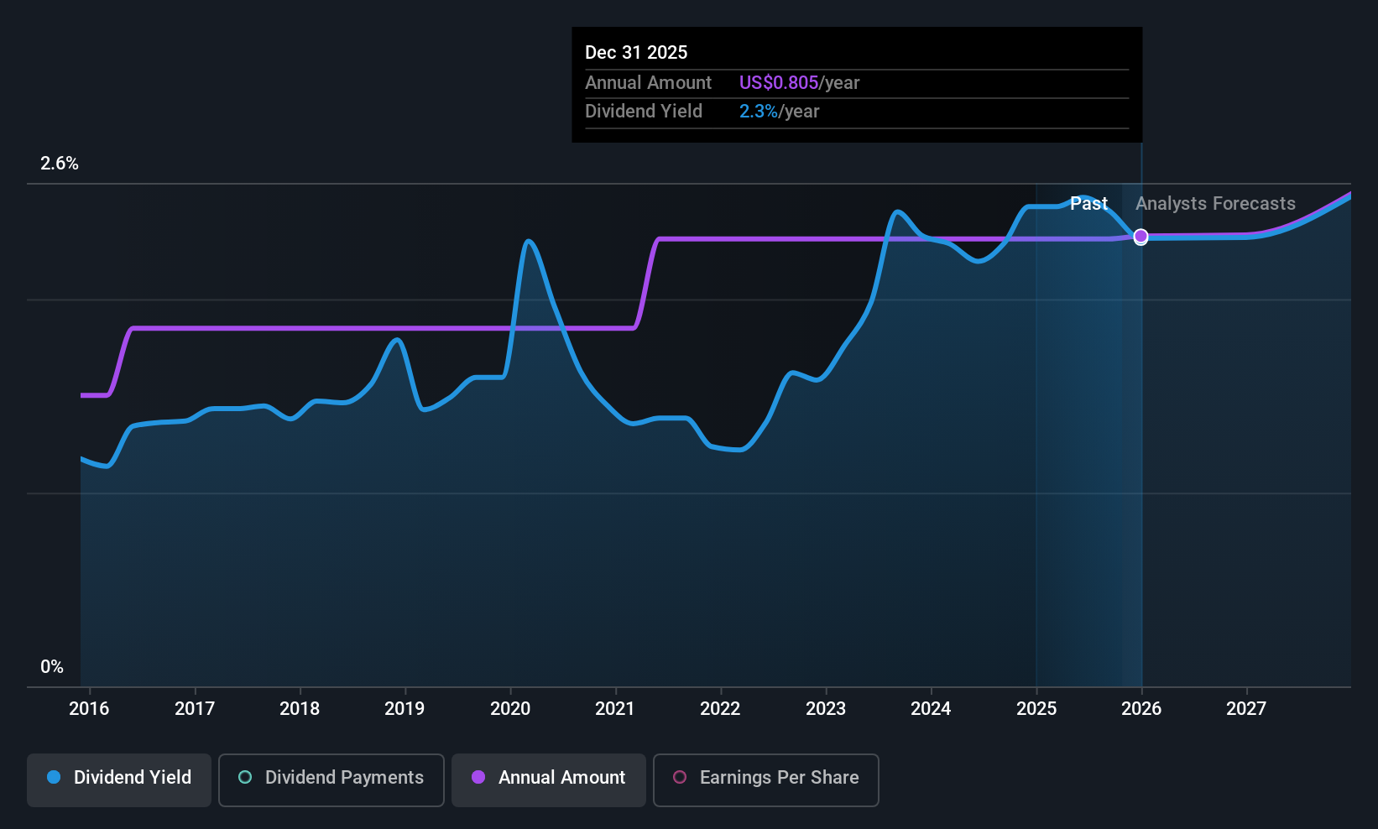The width and height of the screenshot is (1378, 829).
Task: Click the 2024 label on the time axis
Action: [931, 709]
